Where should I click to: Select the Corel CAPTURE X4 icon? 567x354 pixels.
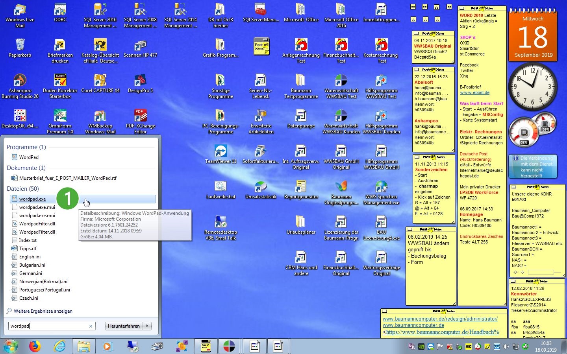100,83
